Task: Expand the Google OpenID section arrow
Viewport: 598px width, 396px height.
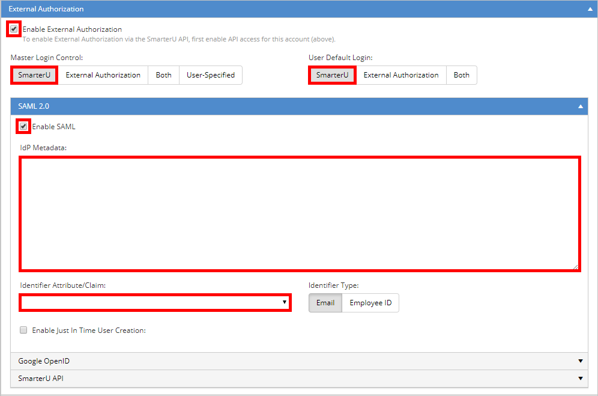Action: [581, 361]
